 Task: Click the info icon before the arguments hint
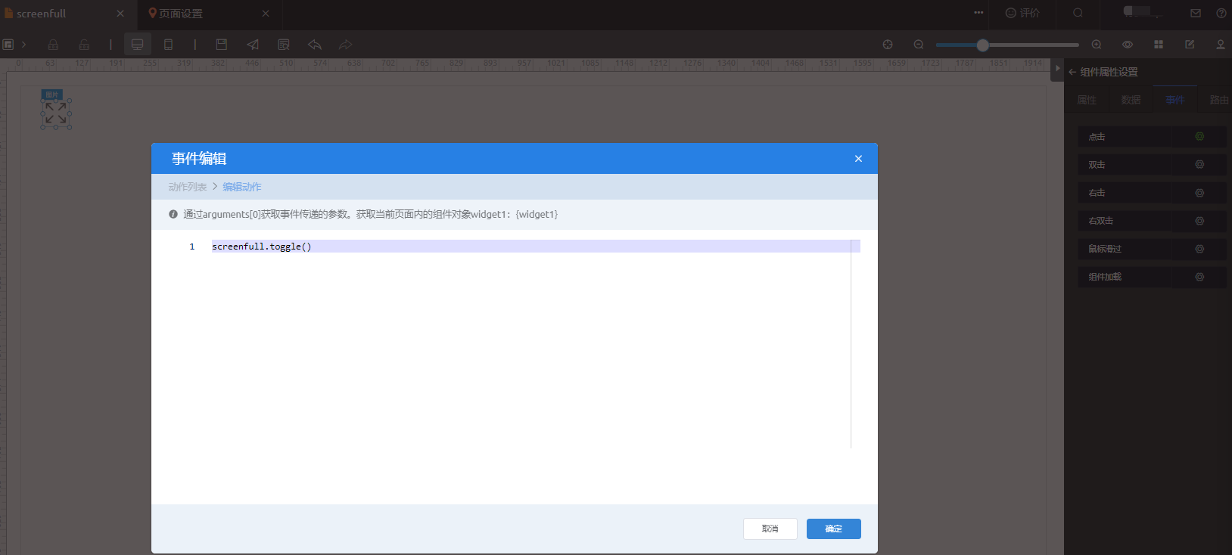tap(173, 215)
